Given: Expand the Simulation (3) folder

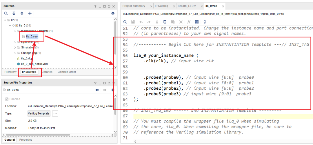Looking at the screenshot, I should [x=15, y=48].
